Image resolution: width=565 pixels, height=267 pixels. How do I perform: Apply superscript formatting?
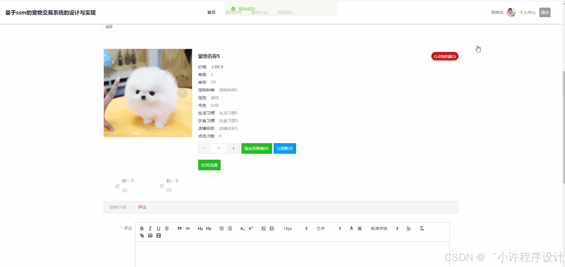click(x=251, y=229)
